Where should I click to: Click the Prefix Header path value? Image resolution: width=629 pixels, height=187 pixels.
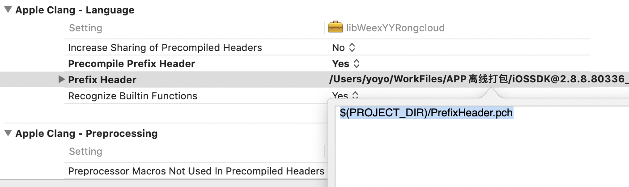479,80
